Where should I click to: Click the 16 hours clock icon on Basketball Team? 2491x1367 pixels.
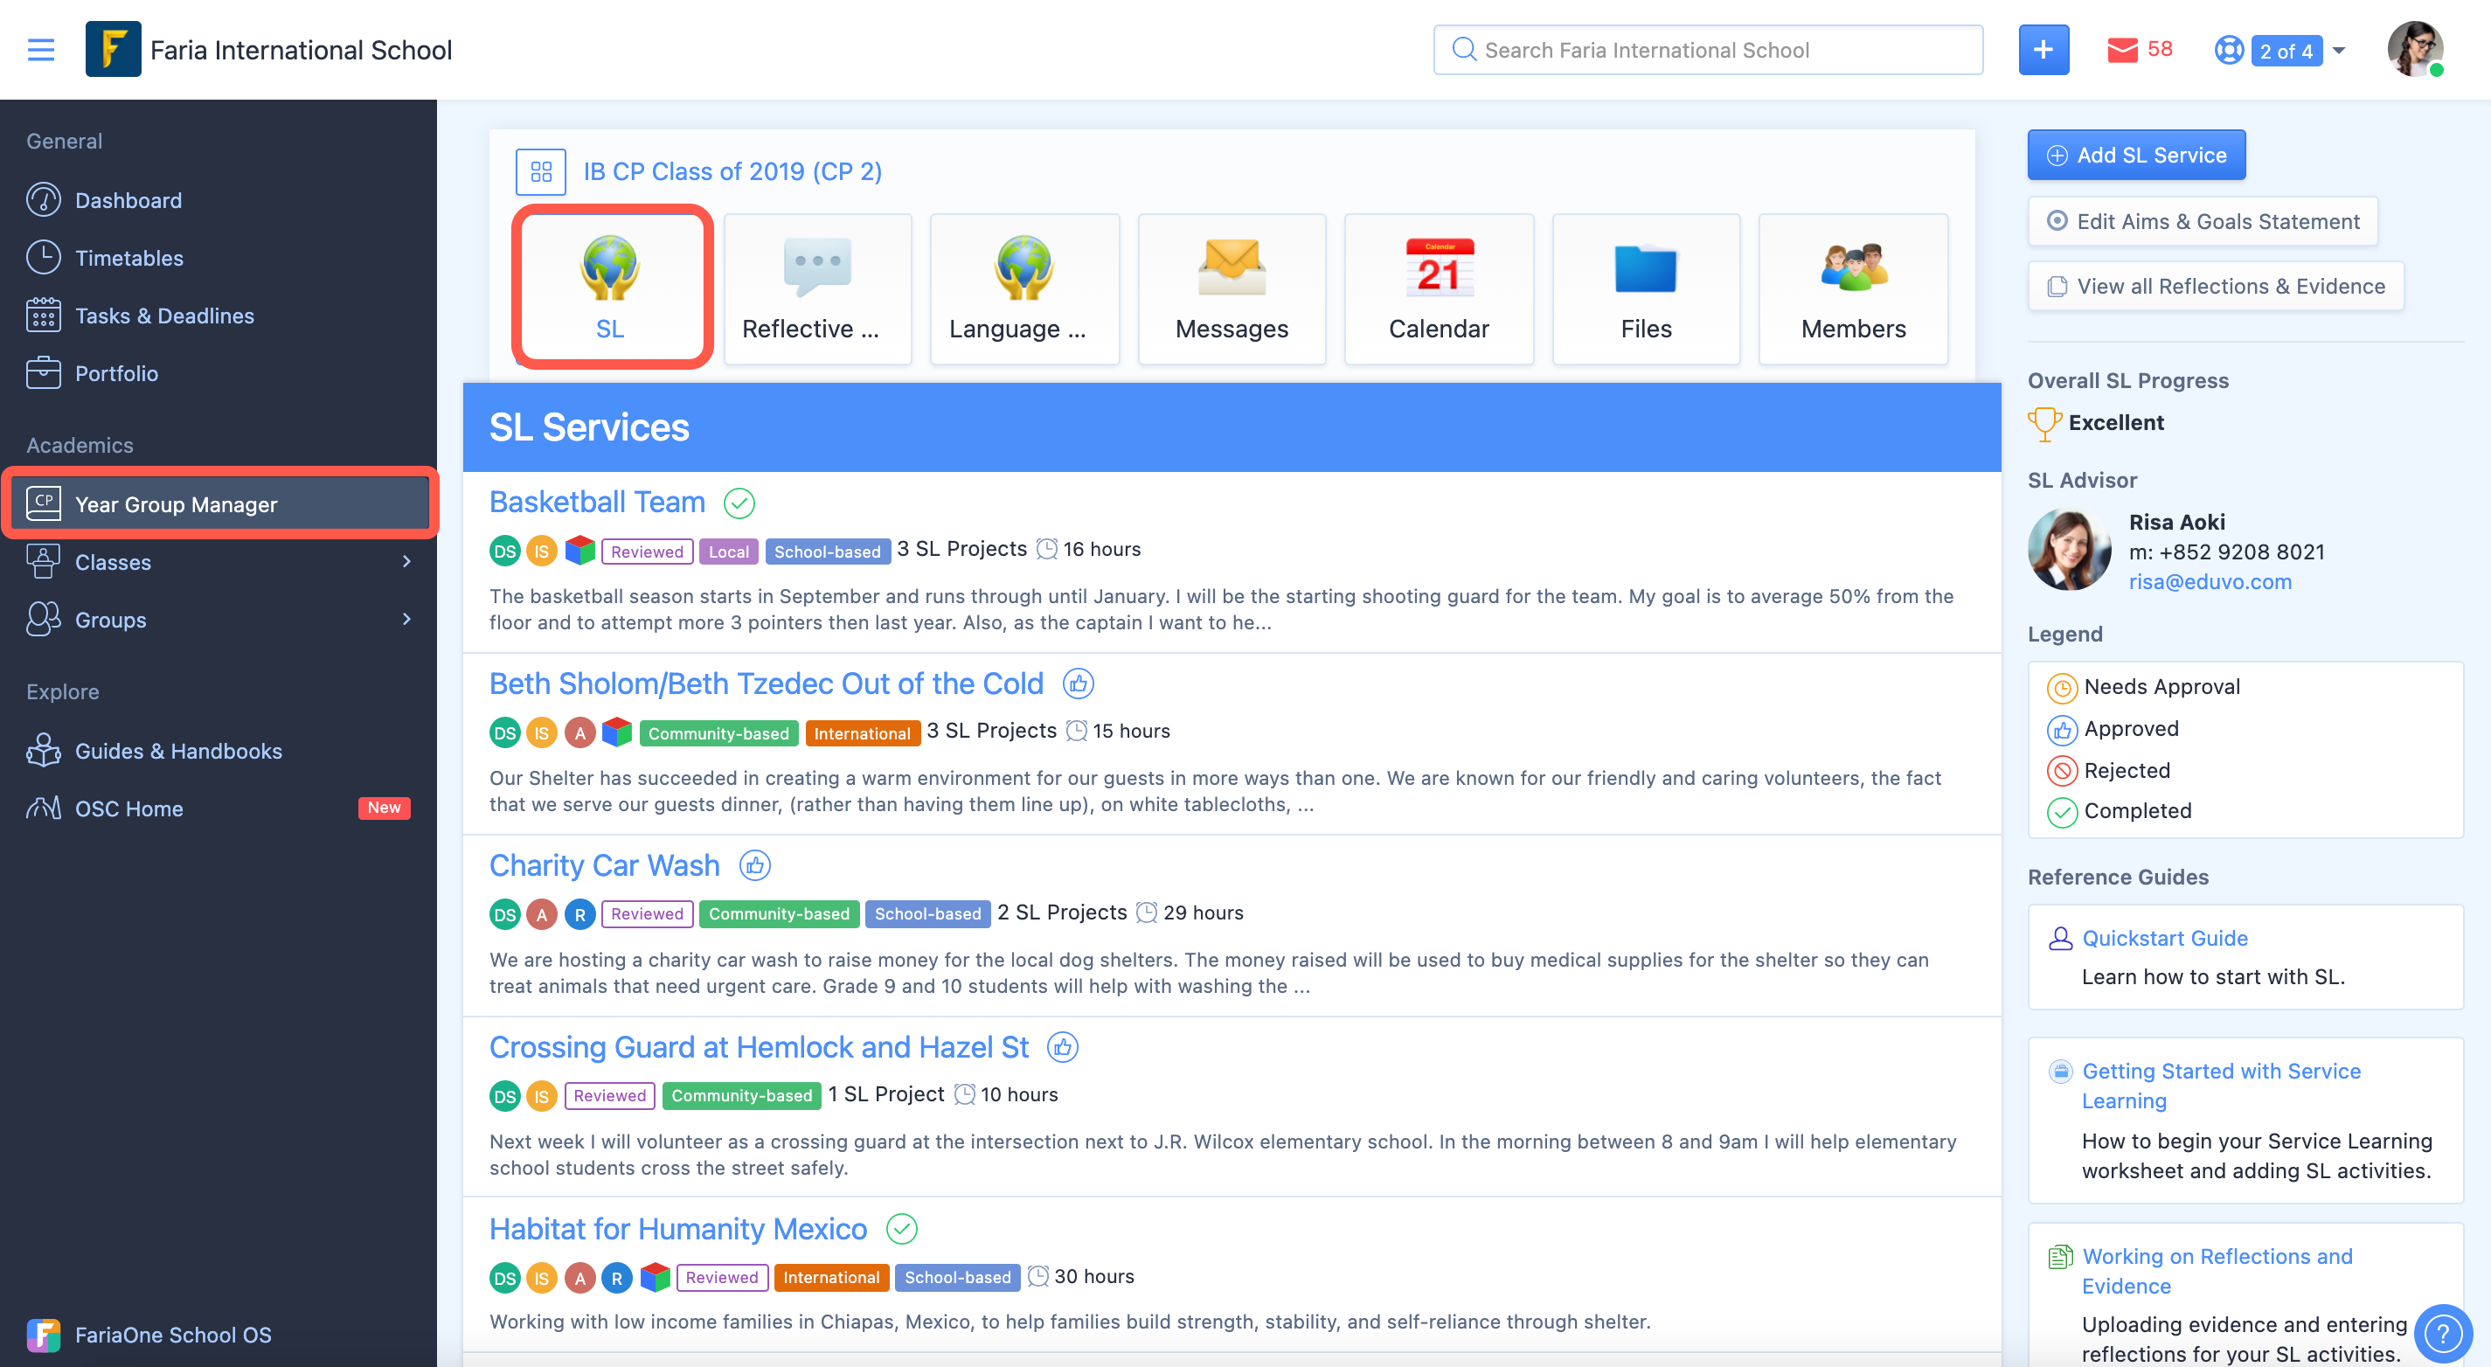click(1046, 549)
